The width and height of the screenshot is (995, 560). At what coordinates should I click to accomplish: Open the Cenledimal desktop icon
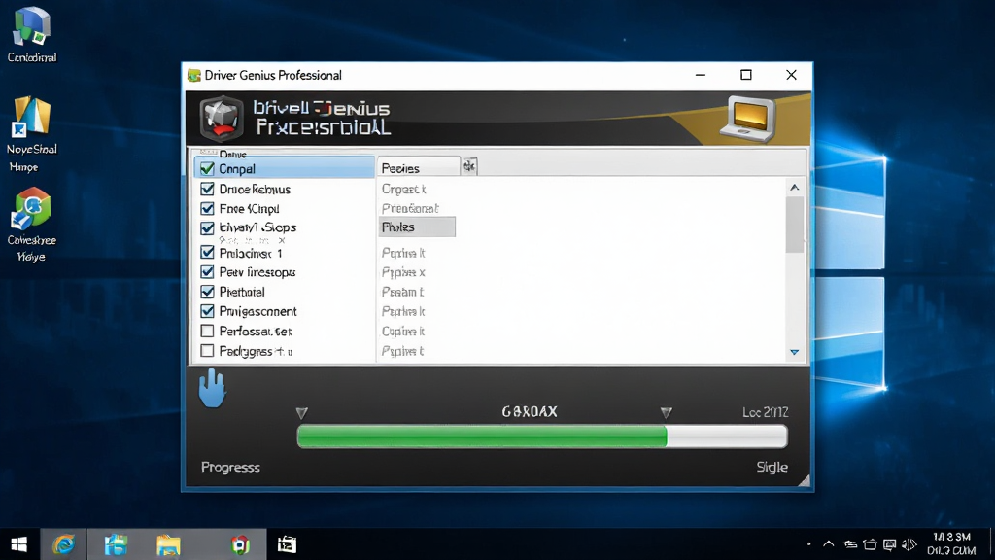32,35
